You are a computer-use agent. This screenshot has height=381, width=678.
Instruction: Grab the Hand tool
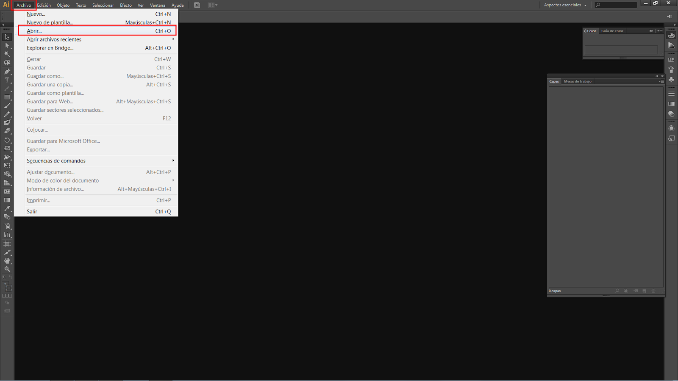coord(7,260)
